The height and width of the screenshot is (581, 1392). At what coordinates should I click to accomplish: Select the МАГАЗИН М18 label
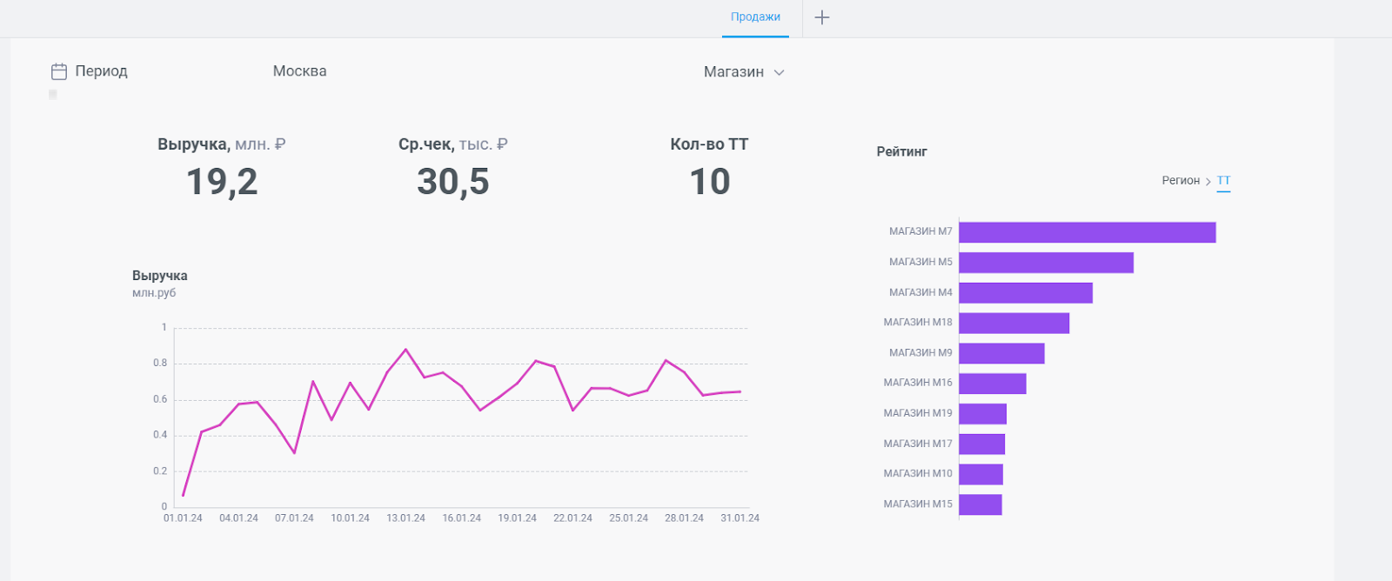pos(918,322)
